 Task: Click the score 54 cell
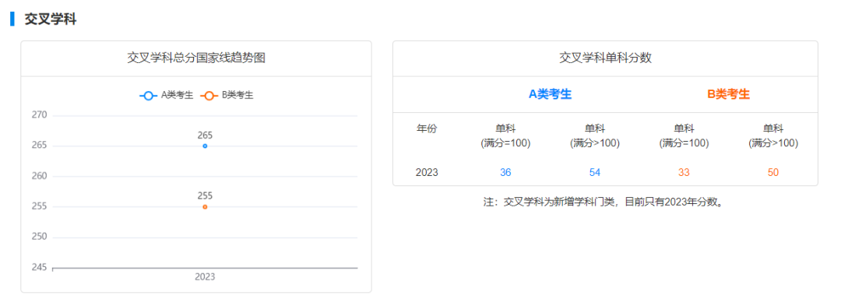594,173
